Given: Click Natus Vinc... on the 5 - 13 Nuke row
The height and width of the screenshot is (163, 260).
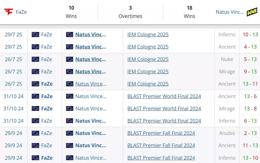Looking at the screenshot, I should pos(91,59).
